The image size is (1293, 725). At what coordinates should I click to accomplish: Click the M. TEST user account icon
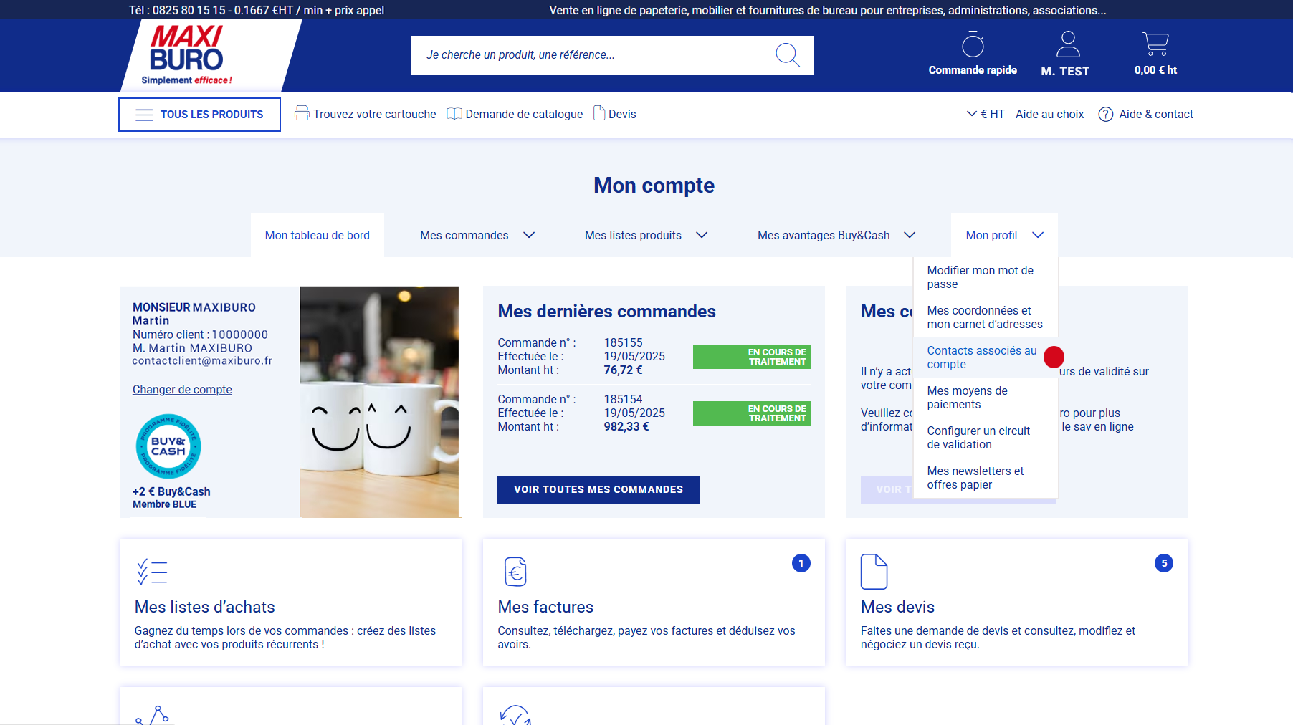pos(1067,44)
